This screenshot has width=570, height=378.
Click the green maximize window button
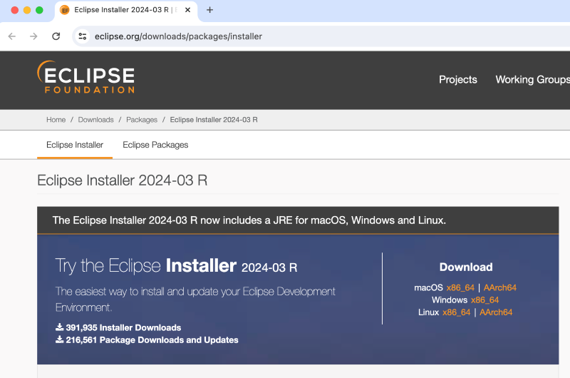click(x=39, y=10)
